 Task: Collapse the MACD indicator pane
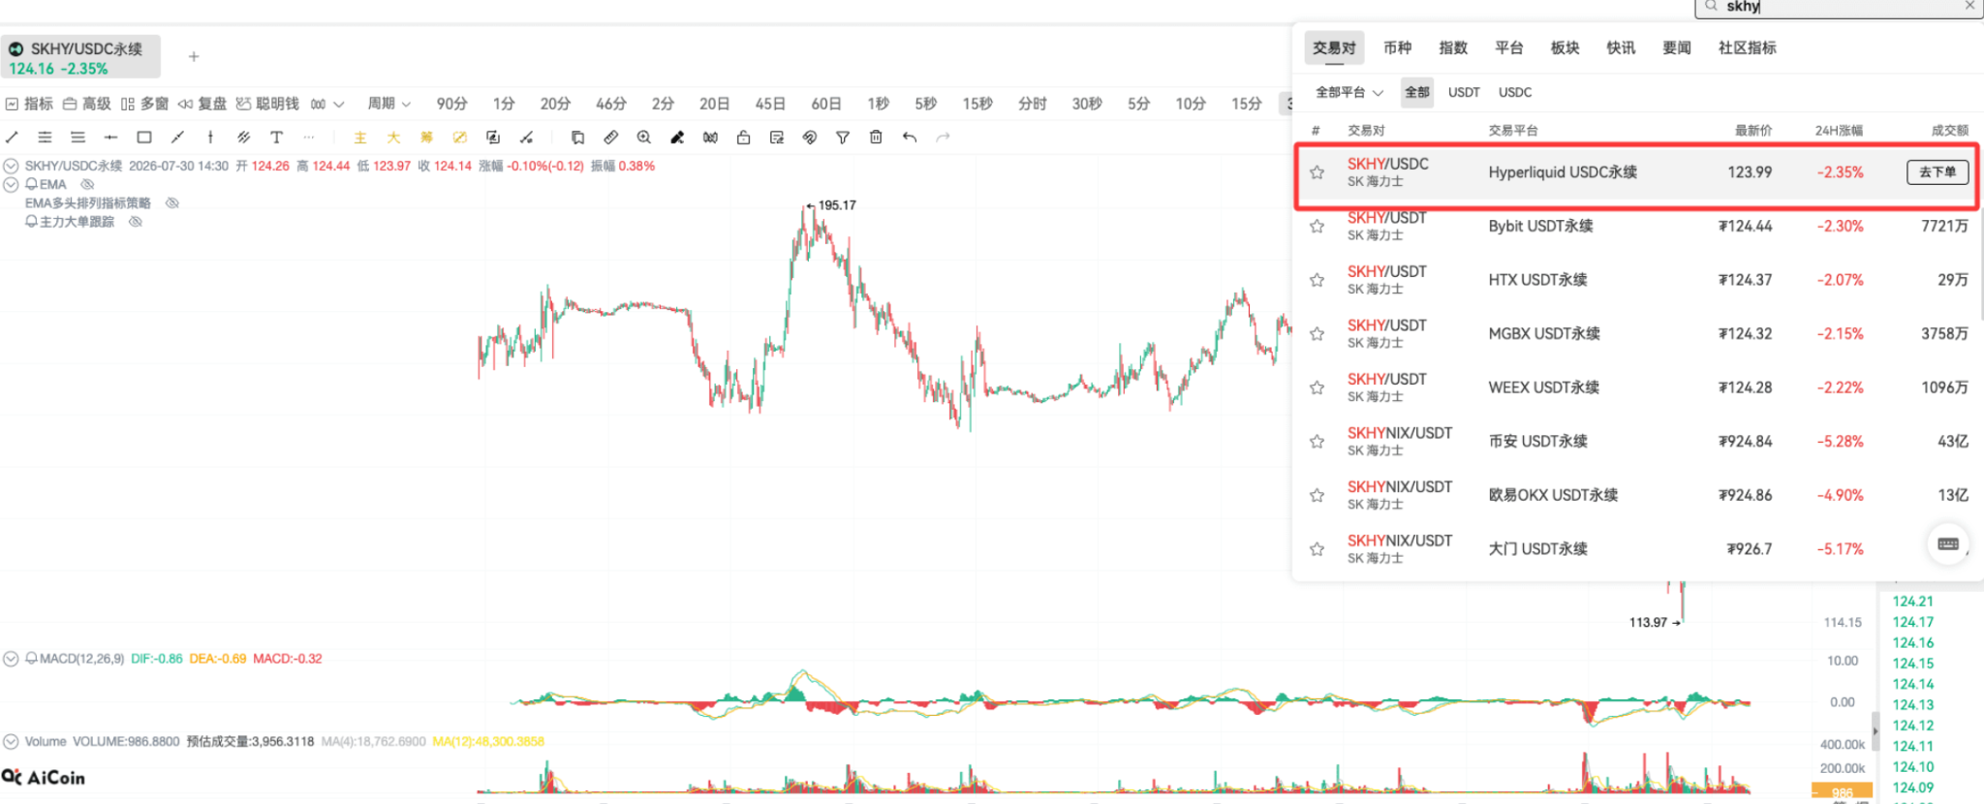click(11, 659)
